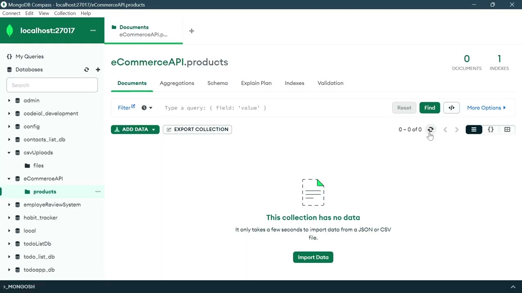Go to previous page of documents

click(x=445, y=129)
